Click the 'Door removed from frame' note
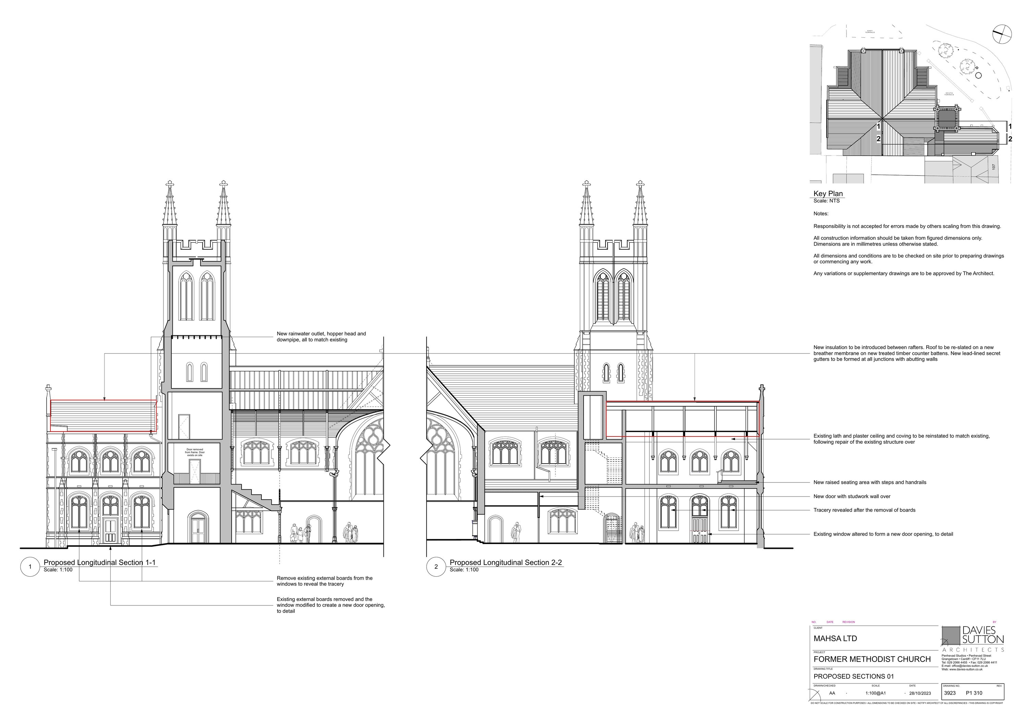This screenshot has height=726, width=1028. pos(195,452)
